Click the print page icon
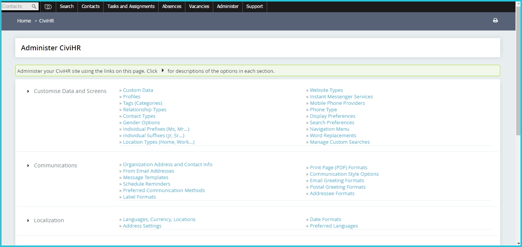 coord(495,21)
